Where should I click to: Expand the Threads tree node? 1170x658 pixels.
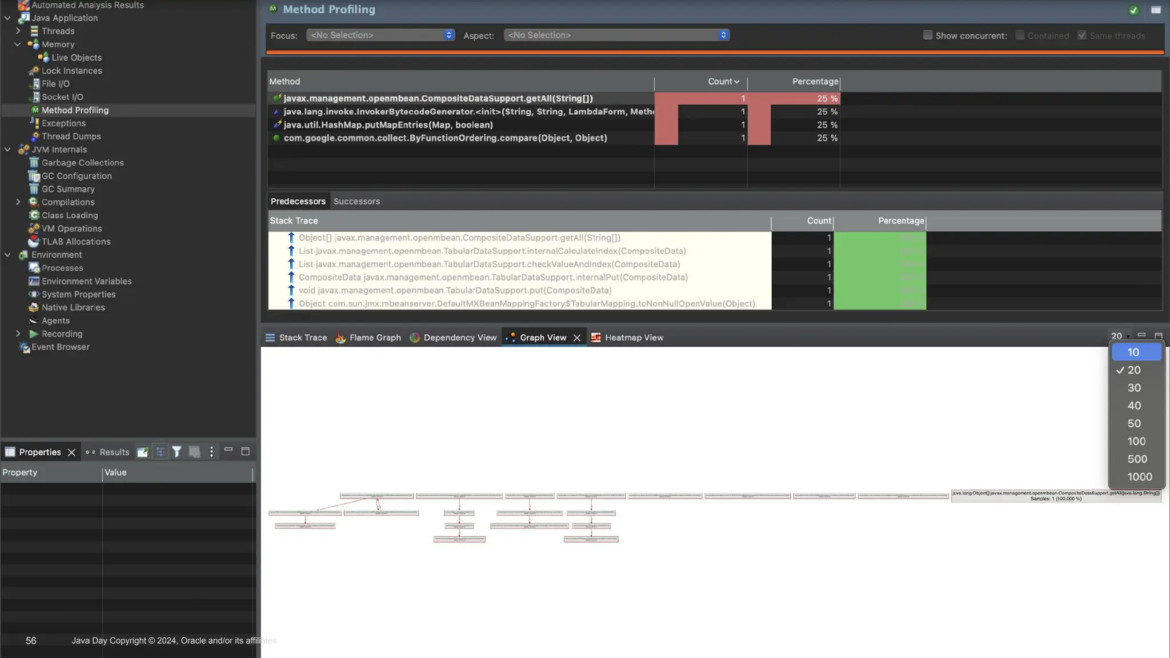(x=18, y=31)
